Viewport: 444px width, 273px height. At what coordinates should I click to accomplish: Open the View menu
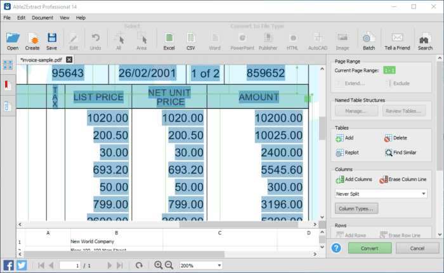point(65,18)
